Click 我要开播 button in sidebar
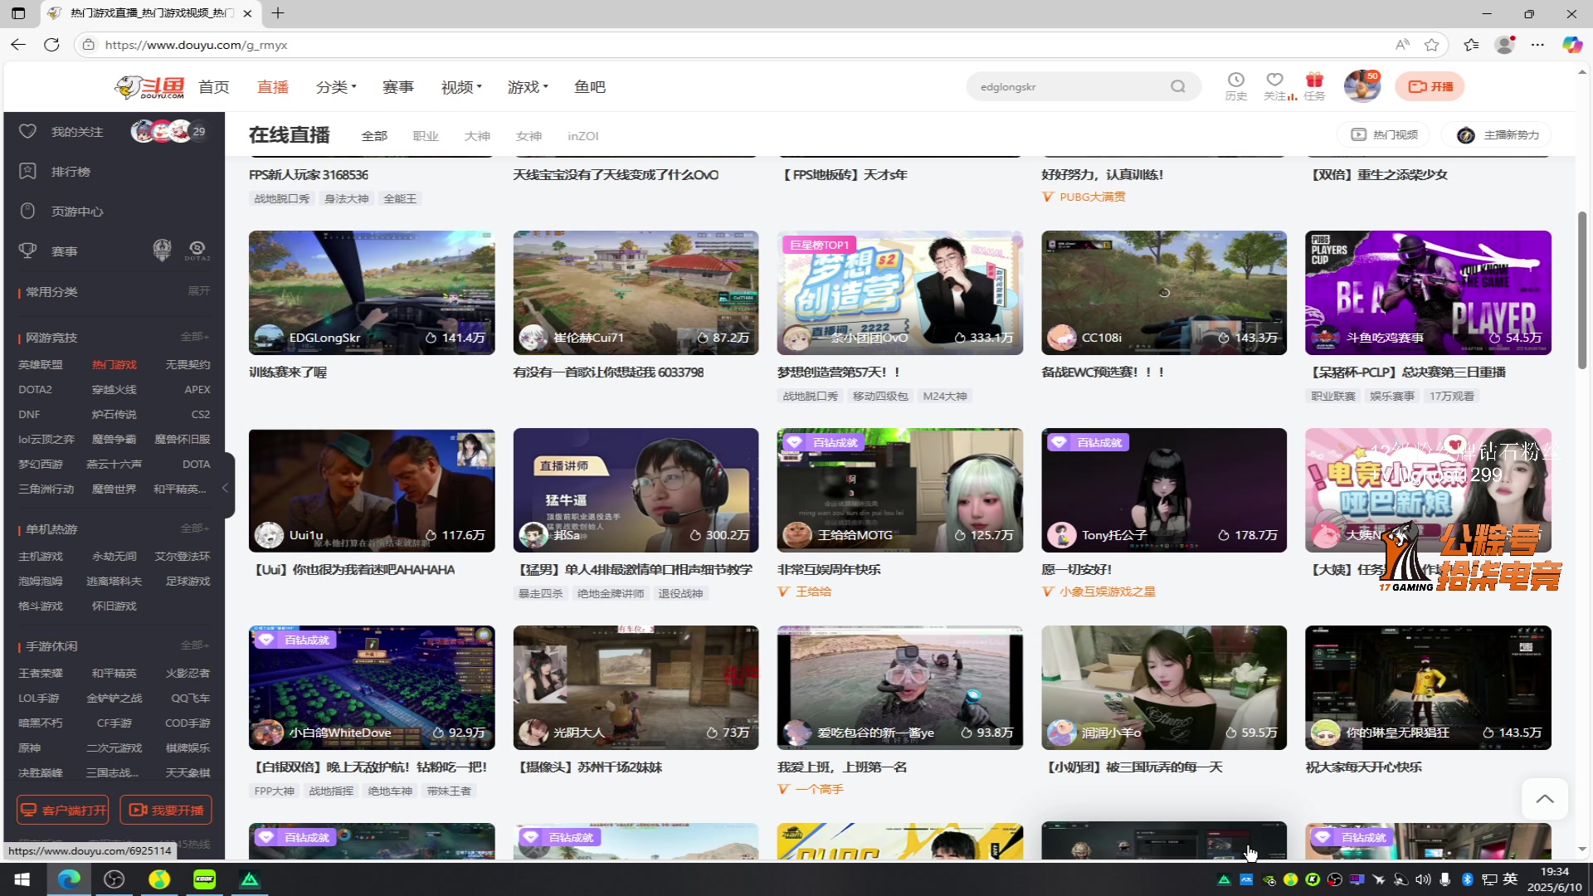This screenshot has width=1593, height=896. tap(166, 810)
